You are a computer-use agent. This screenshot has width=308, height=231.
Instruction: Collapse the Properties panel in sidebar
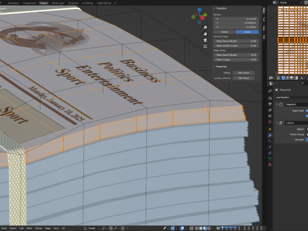(x=214, y=67)
